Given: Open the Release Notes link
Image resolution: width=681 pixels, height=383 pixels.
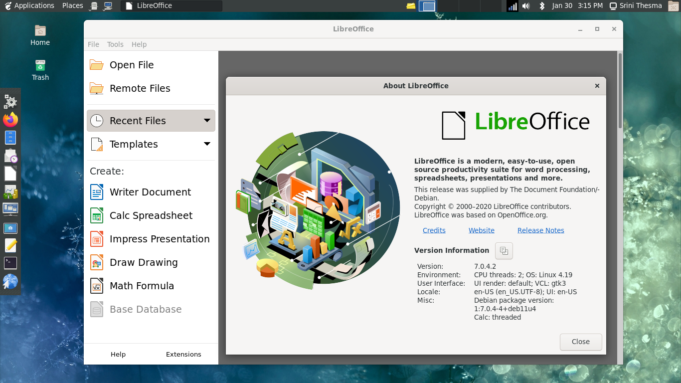Looking at the screenshot, I should tap(540, 230).
